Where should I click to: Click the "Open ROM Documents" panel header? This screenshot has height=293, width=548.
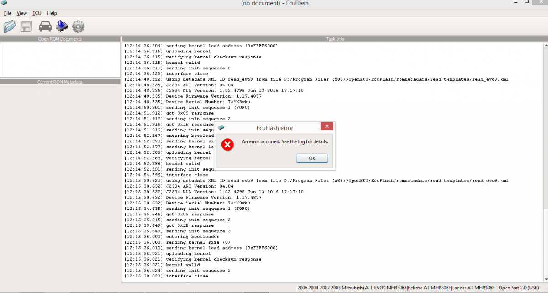[60, 39]
